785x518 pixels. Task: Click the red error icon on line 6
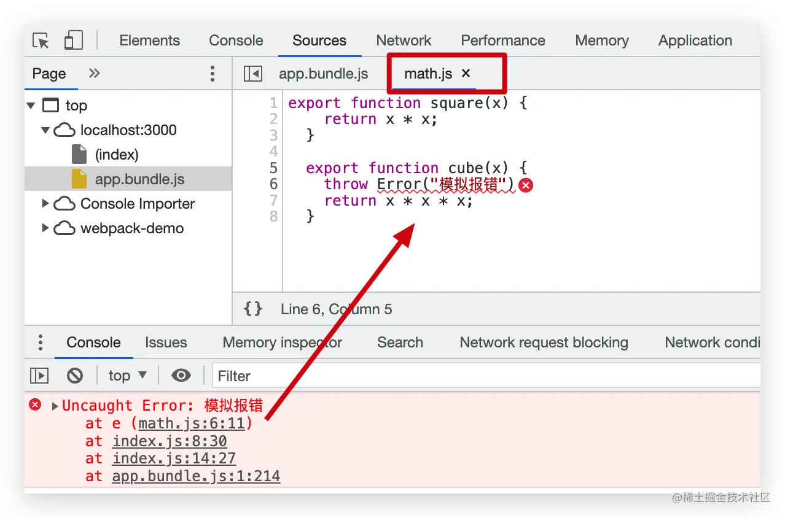(526, 185)
